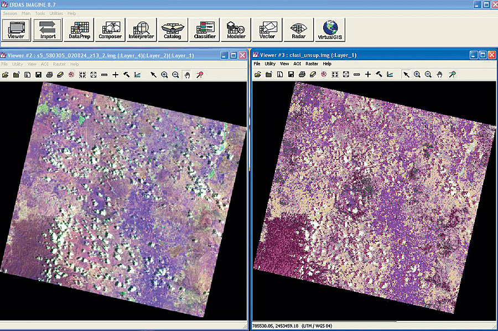Open the Composer map module
This screenshot has width=498, height=331.
point(110,30)
